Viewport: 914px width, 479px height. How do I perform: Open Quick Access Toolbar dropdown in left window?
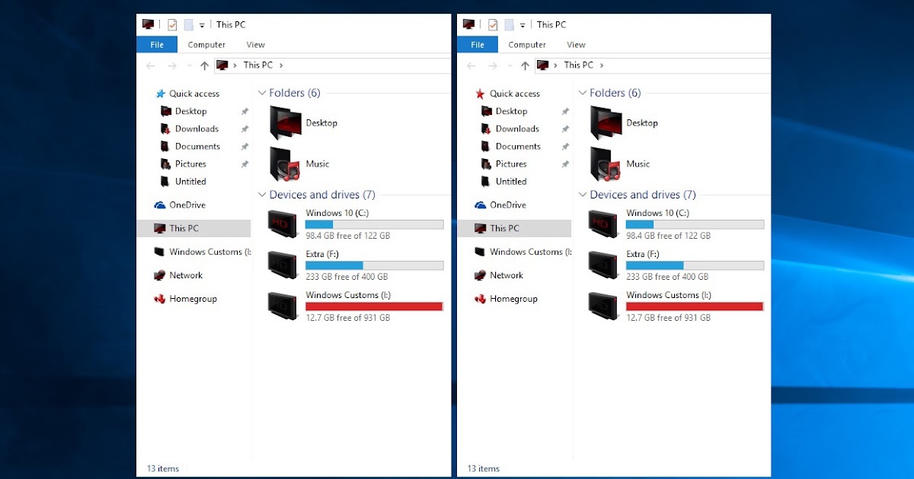click(202, 25)
